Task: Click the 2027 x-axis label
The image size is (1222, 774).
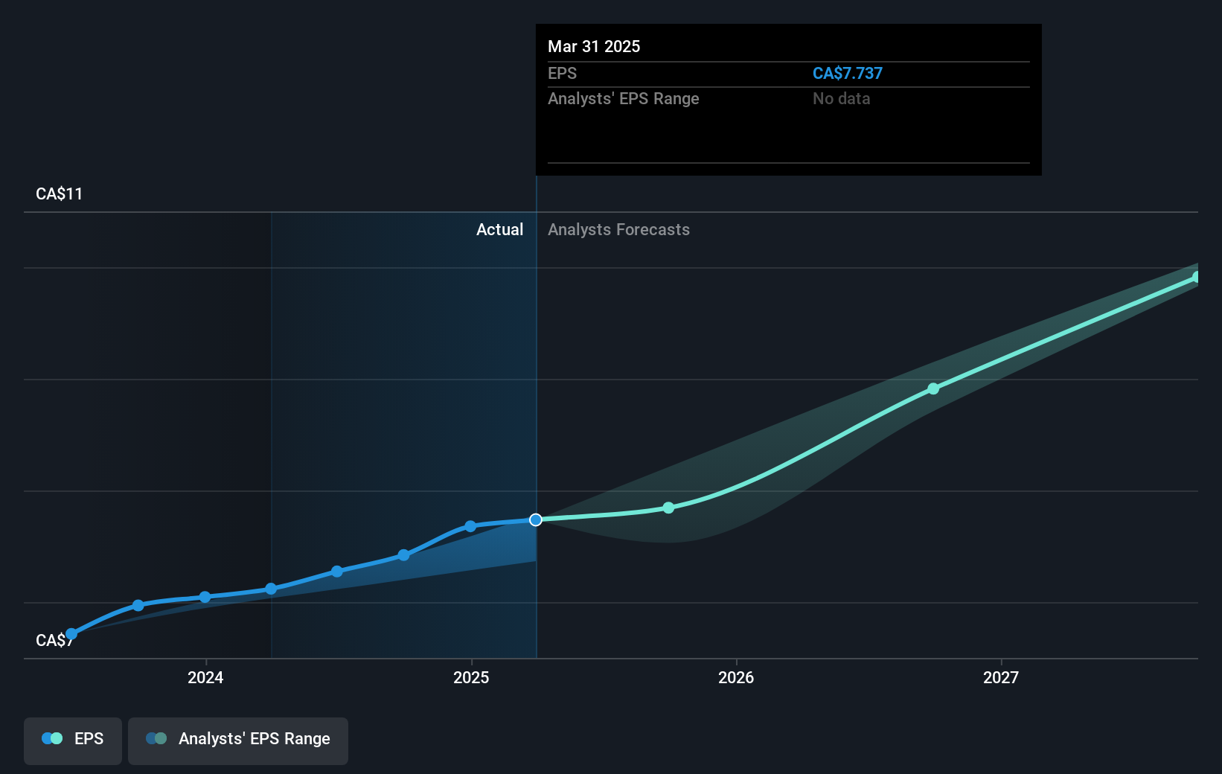Action: (x=1001, y=677)
